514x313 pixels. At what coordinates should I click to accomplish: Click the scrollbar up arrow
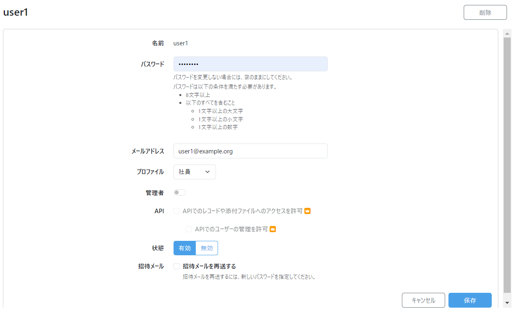click(507, 33)
